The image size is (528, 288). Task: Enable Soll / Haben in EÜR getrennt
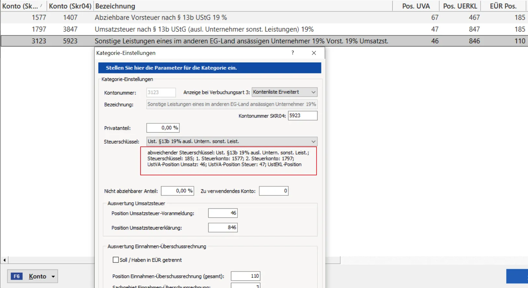click(116, 260)
